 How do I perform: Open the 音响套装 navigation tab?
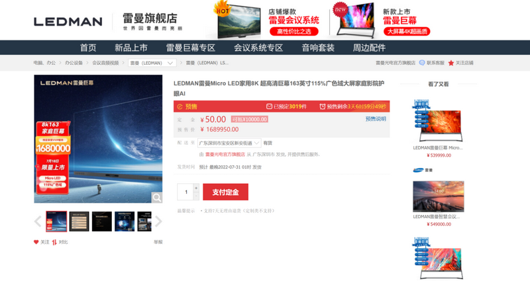pyautogui.click(x=318, y=48)
